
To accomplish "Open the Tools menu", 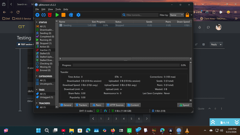I will click(58, 9).
